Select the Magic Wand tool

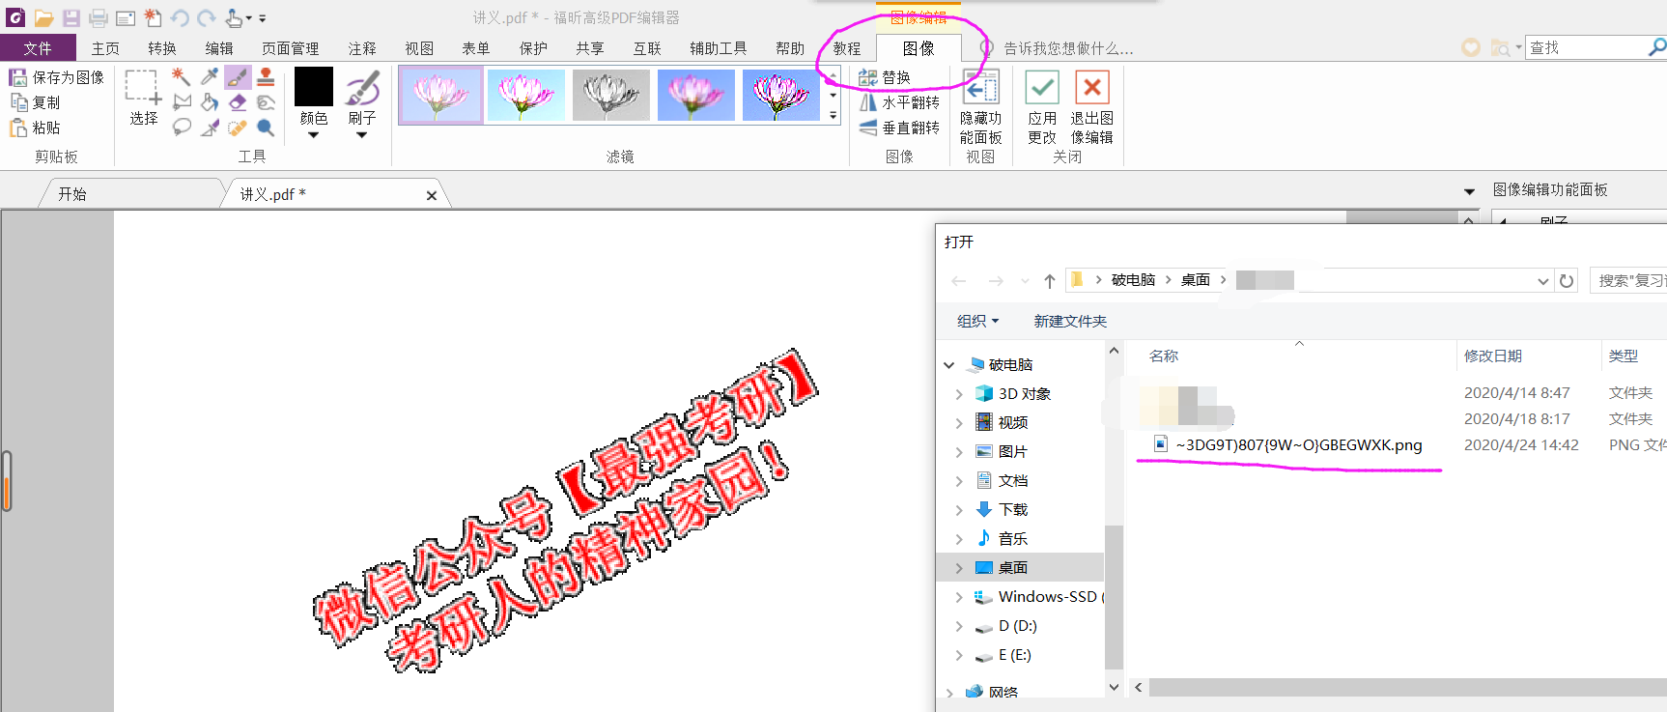point(181,76)
